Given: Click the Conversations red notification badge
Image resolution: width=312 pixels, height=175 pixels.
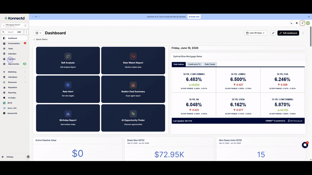Looking at the screenshot, I should [25, 43].
